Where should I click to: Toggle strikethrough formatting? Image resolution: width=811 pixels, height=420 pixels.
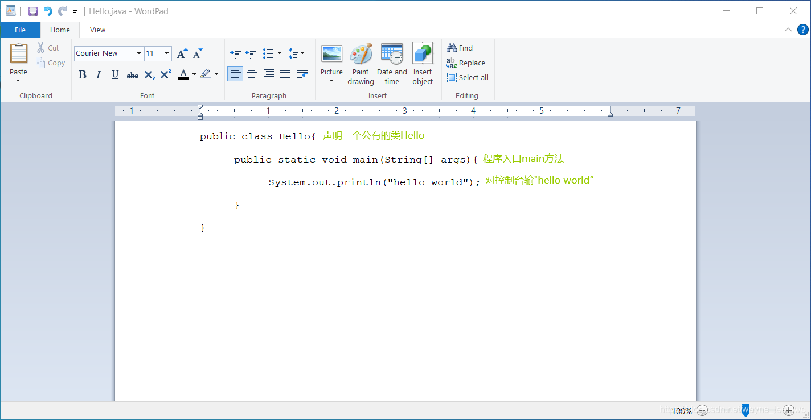pos(132,75)
